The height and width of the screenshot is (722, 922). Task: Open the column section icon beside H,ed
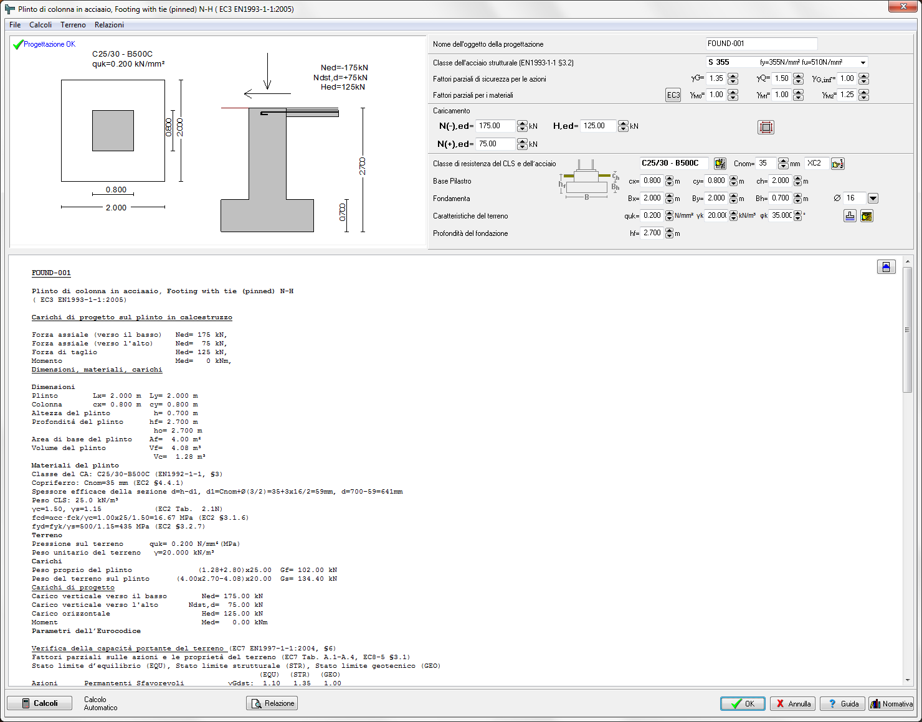[766, 127]
